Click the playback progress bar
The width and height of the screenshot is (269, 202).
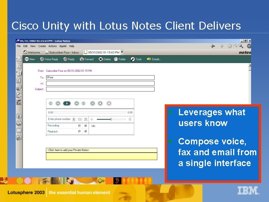tap(90, 113)
